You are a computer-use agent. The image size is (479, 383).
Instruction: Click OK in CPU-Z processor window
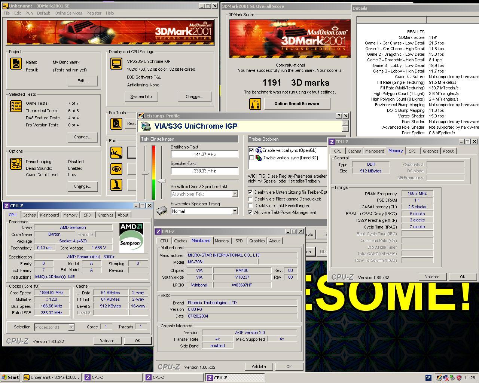tap(137, 341)
